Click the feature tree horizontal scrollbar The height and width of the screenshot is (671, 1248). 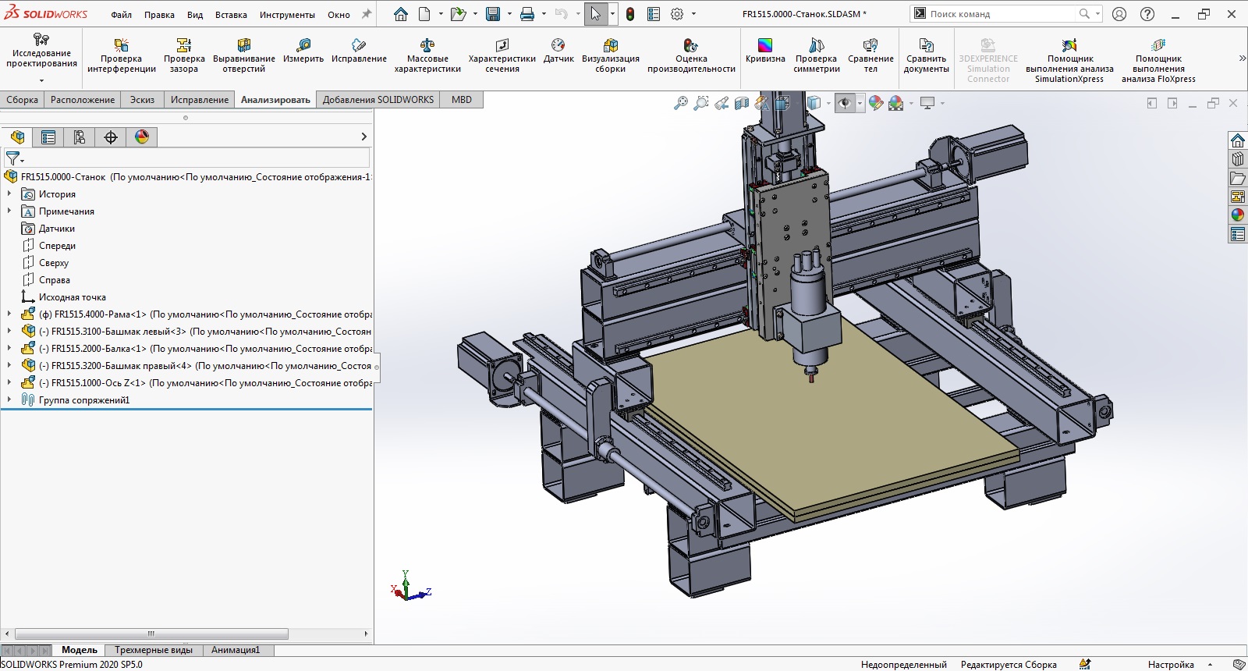click(151, 634)
